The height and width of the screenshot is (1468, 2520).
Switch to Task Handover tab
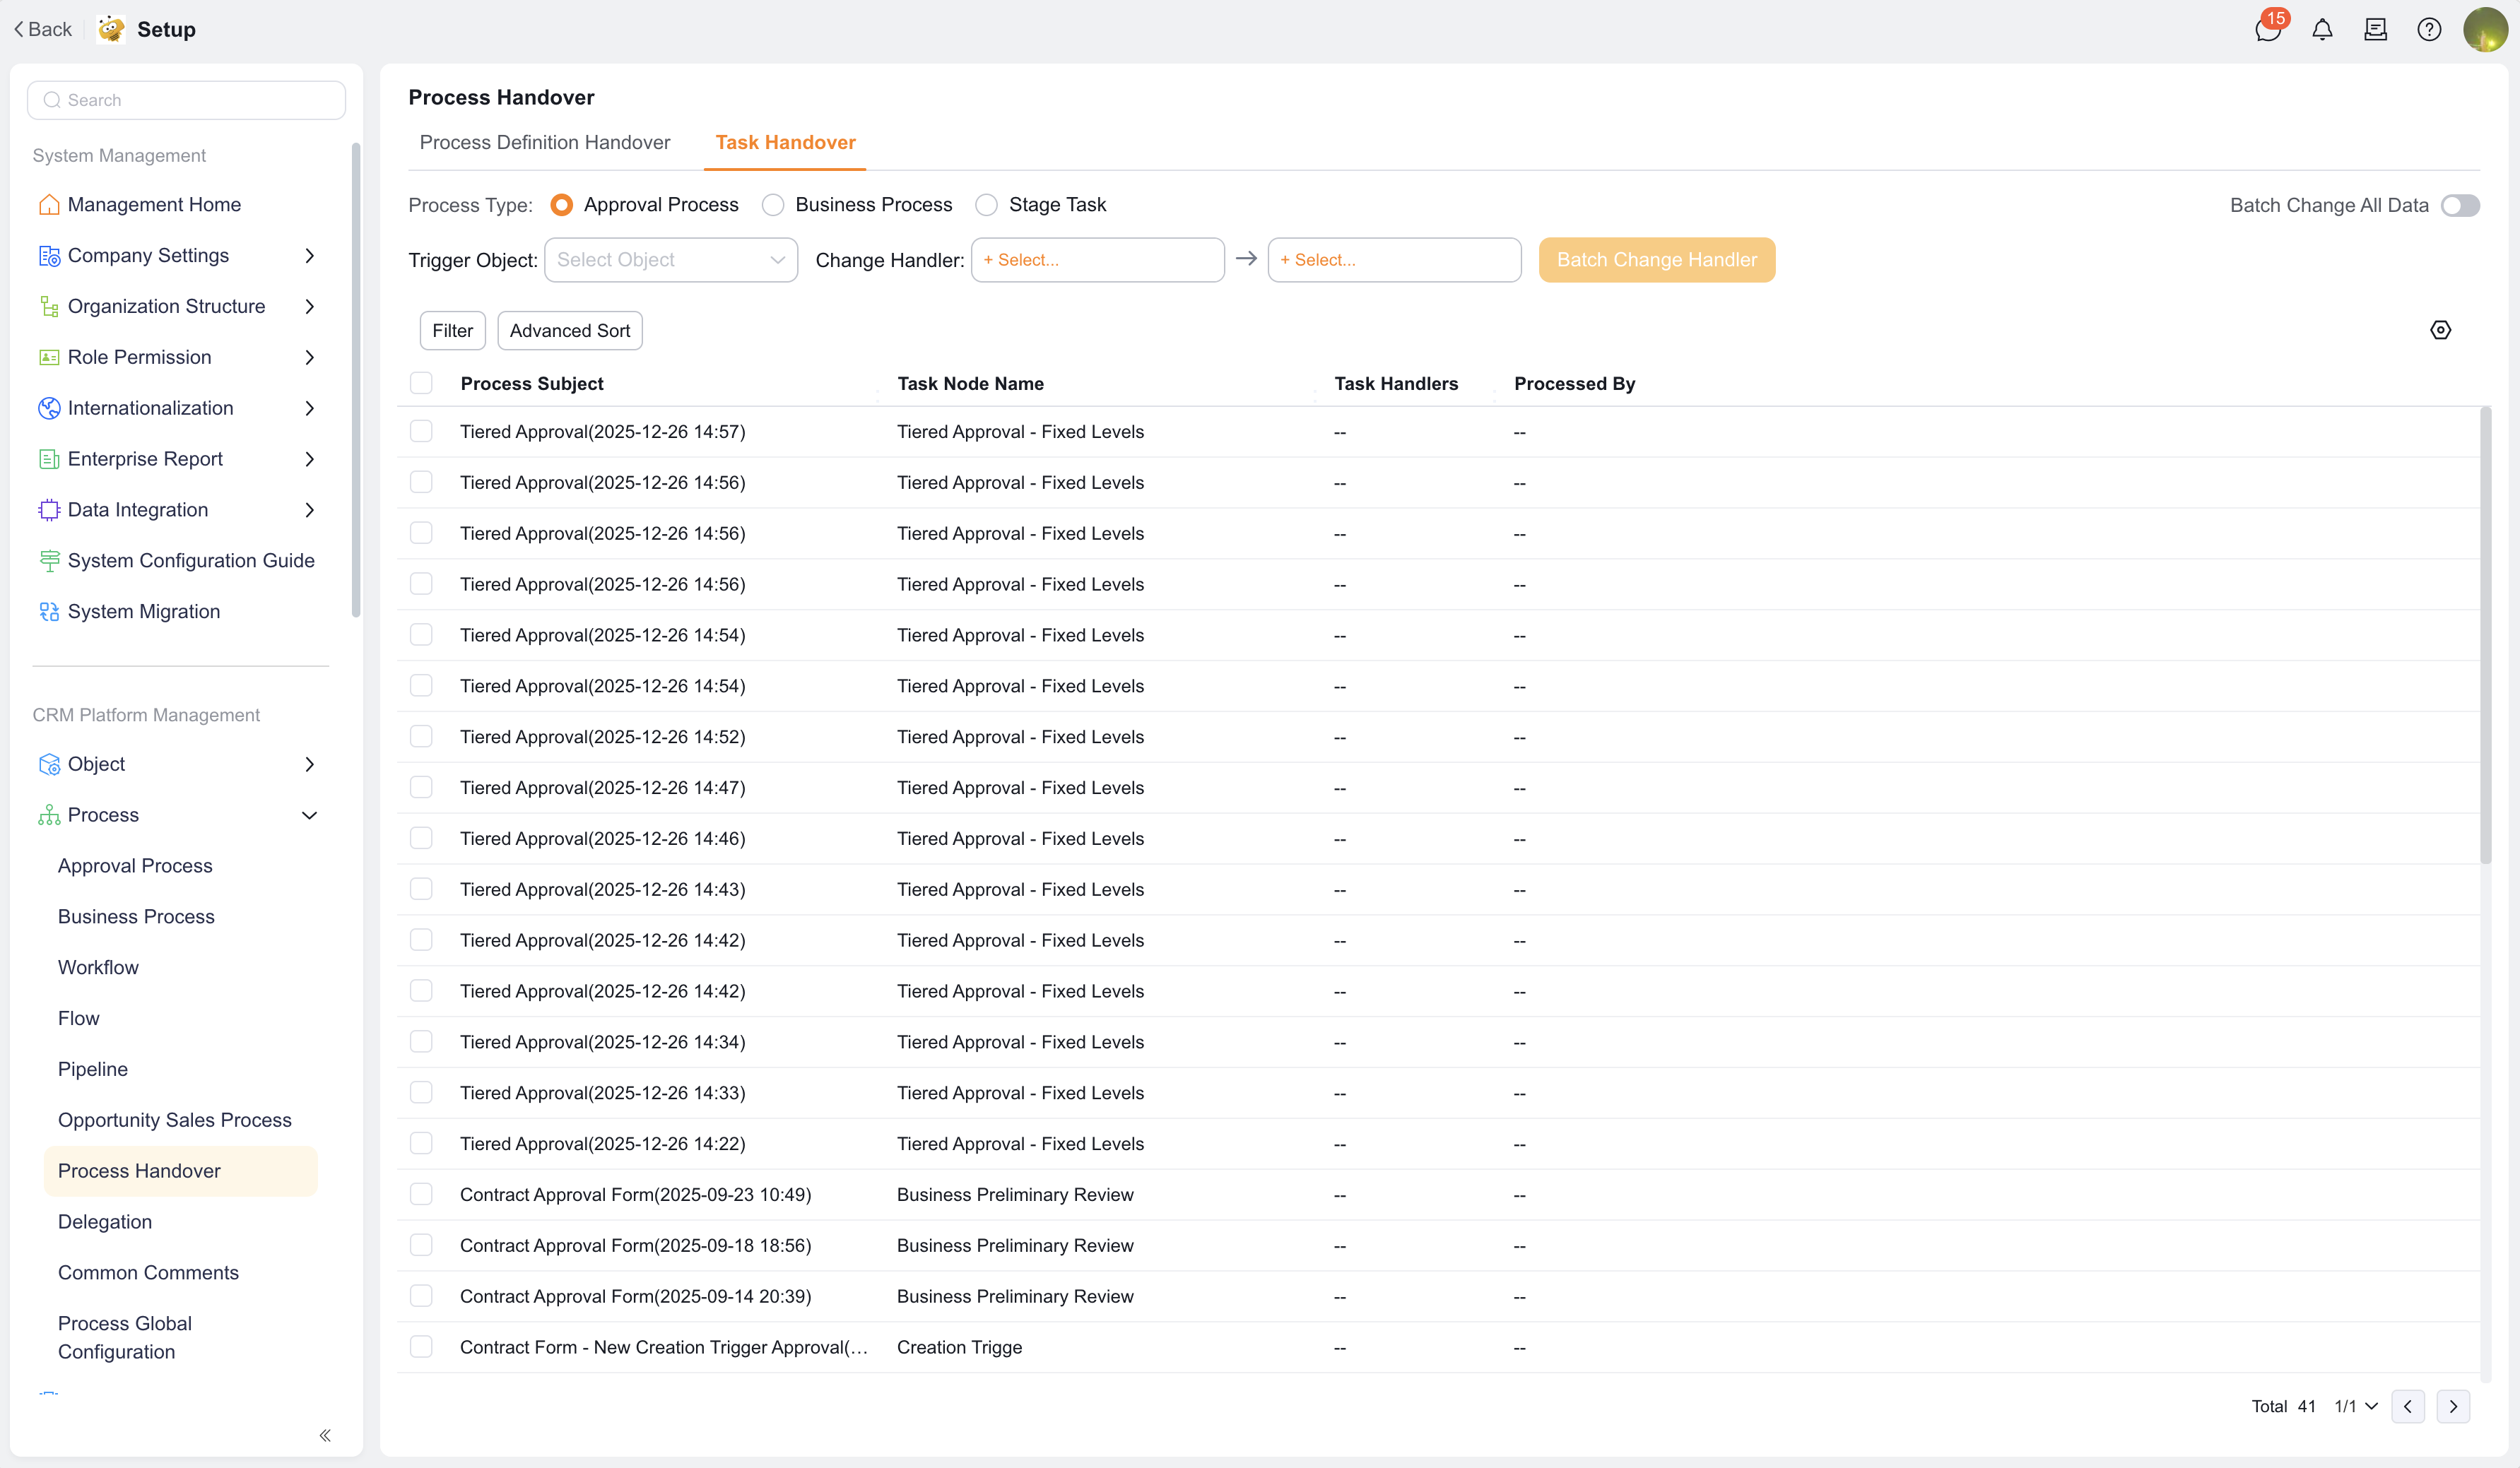click(x=786, y=143)
